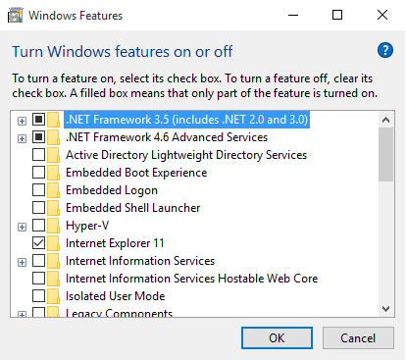
Task: Click folder icon beside Hyper-V
Action: click(x=53, y=226)
